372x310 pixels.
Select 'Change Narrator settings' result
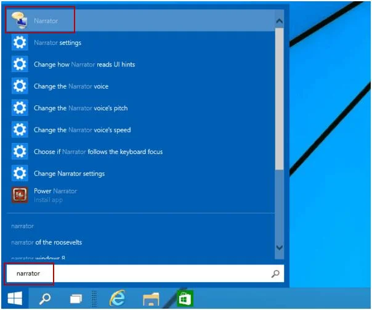pyautogui.click(x=69, y=174)
